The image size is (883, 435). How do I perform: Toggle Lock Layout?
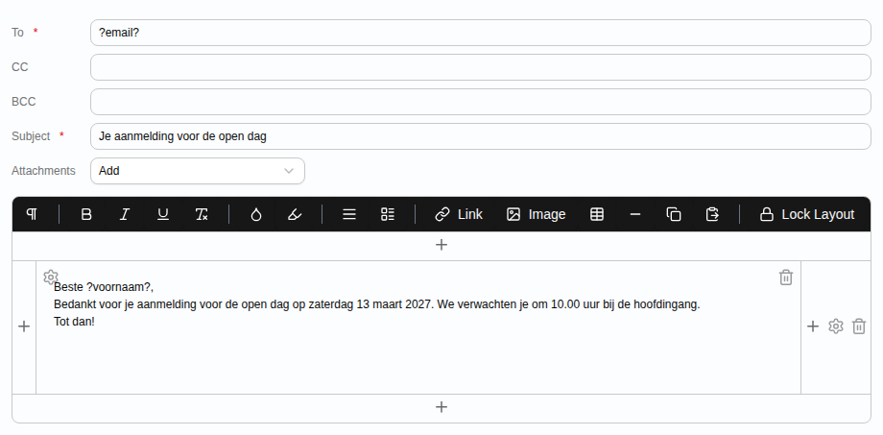[x=807, y=214]
